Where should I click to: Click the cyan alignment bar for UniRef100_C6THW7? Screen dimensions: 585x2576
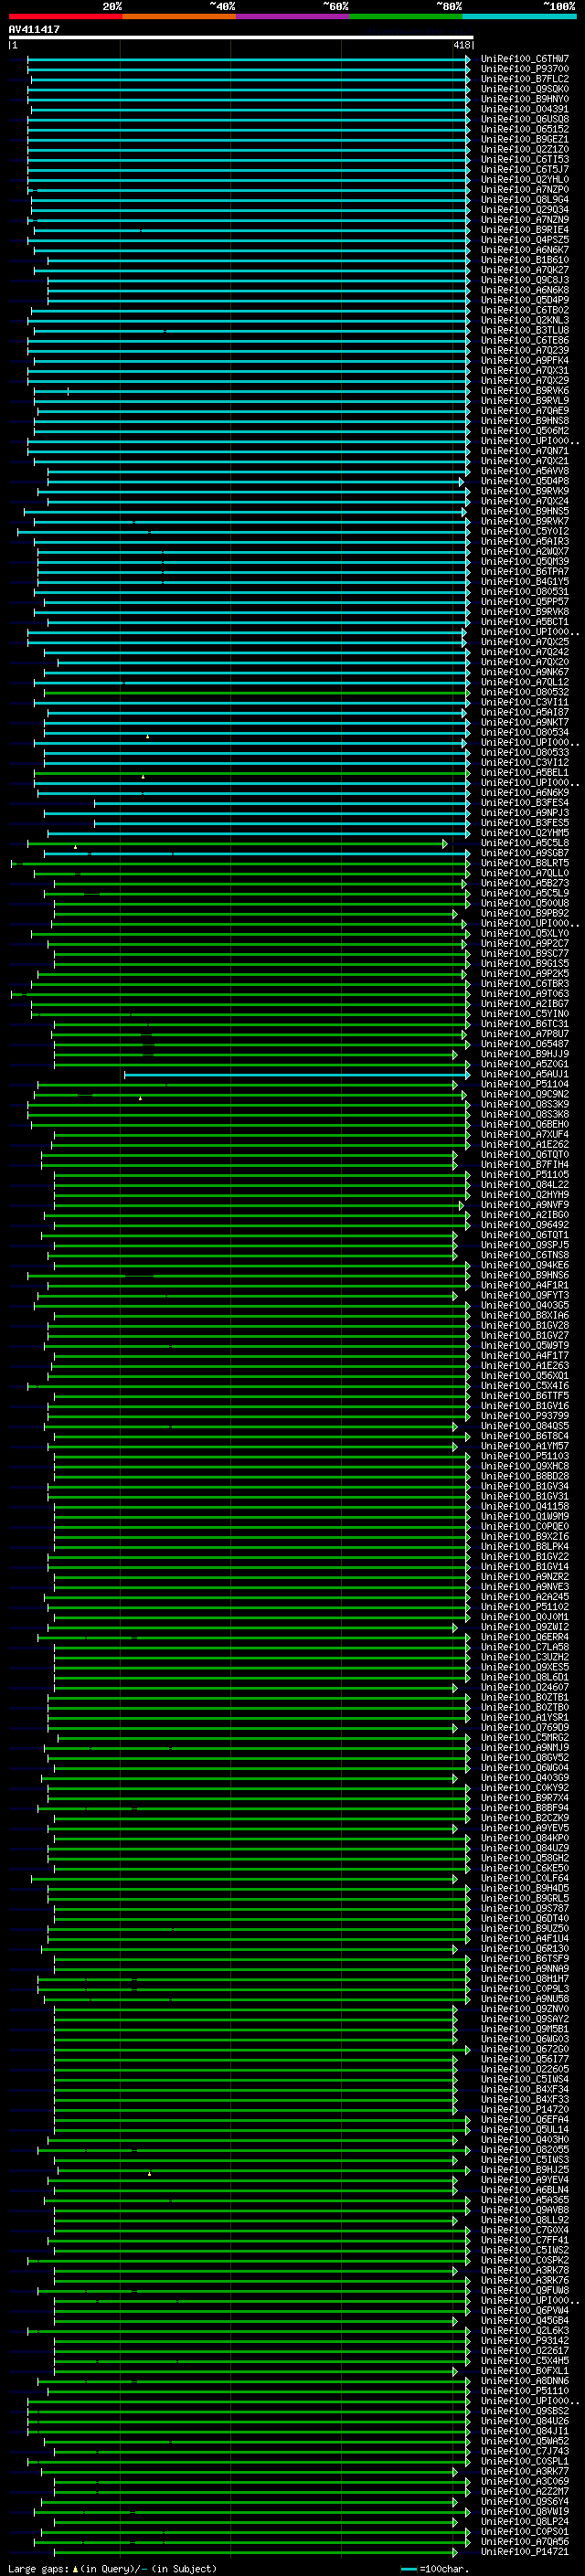click(248, 59)
